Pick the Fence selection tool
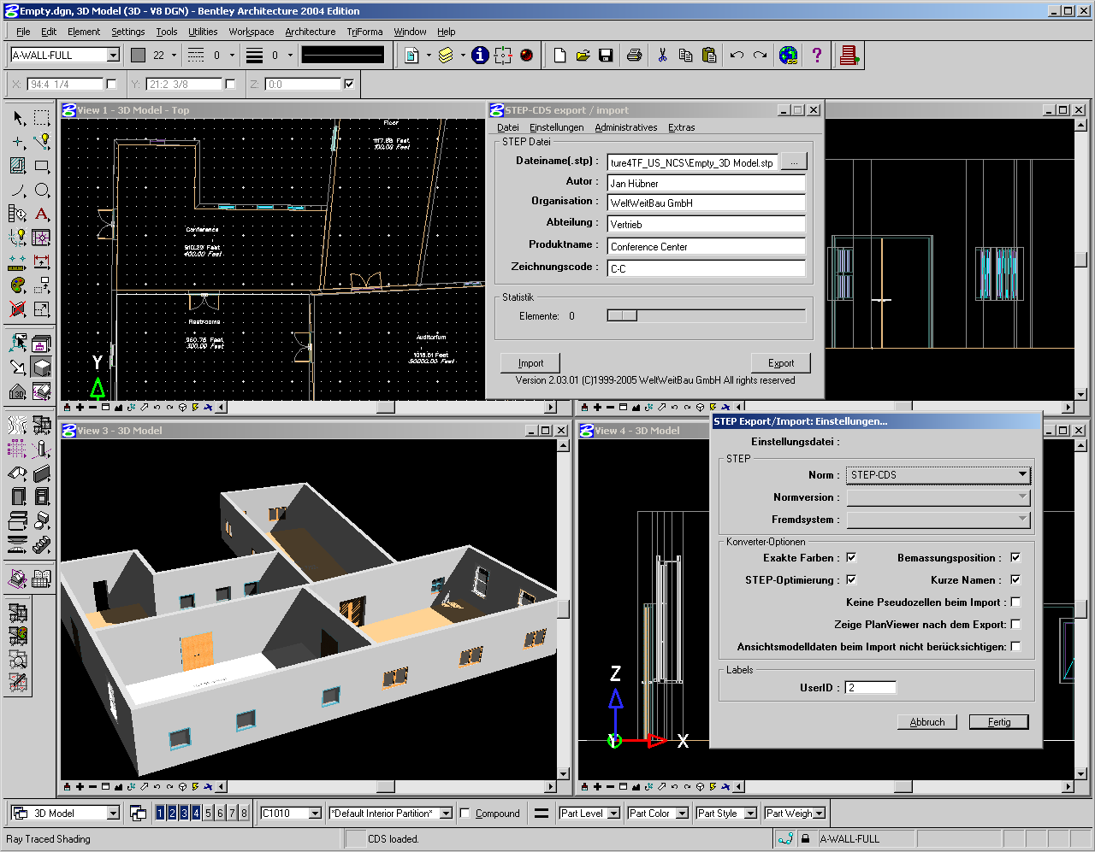Screen dimensions: 1095x852 point(41,118)
